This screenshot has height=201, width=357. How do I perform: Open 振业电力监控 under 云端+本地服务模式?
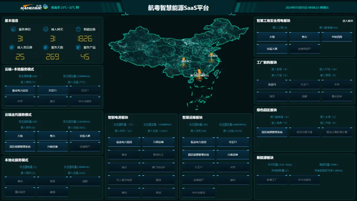pyautogui.click(x=20, y=90)
